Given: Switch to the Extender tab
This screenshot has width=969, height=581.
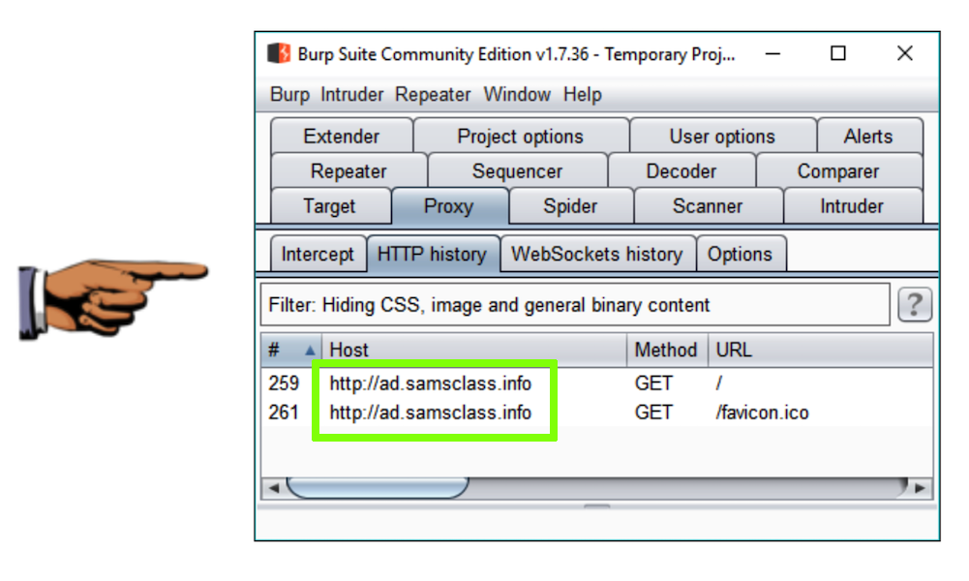Looking at the screenshot, I should 342,136.
